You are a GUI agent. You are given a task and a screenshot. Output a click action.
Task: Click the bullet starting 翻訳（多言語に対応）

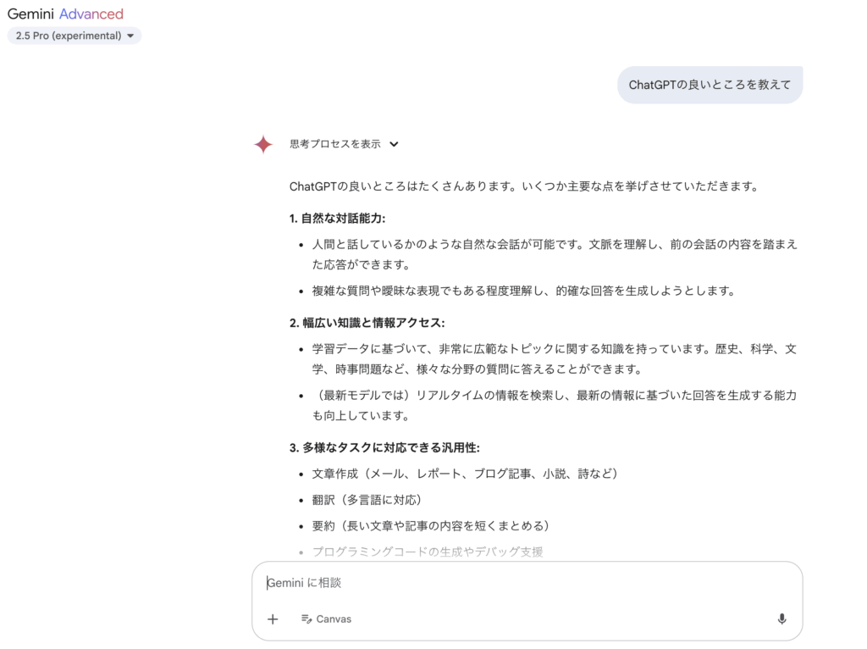click(x=367, y=500)
